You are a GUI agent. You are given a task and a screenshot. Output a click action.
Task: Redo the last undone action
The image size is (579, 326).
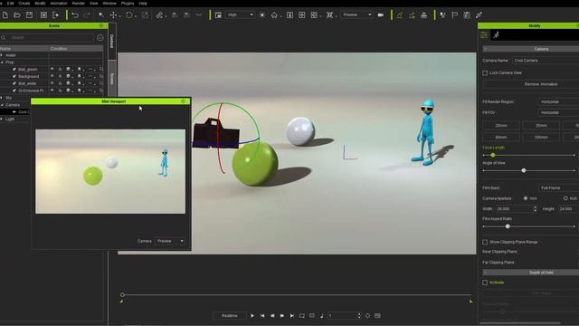click(x=87, y=15)
